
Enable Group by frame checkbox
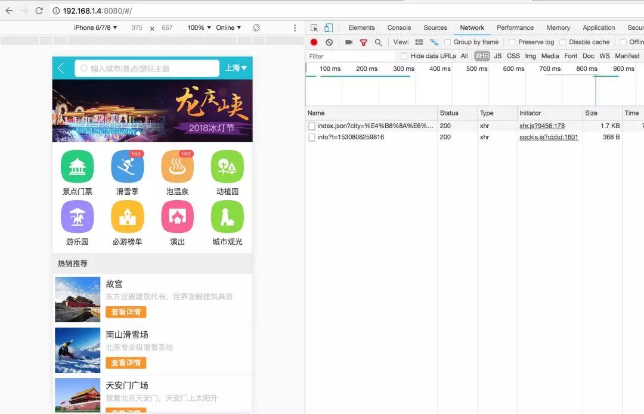coord(448,42)
